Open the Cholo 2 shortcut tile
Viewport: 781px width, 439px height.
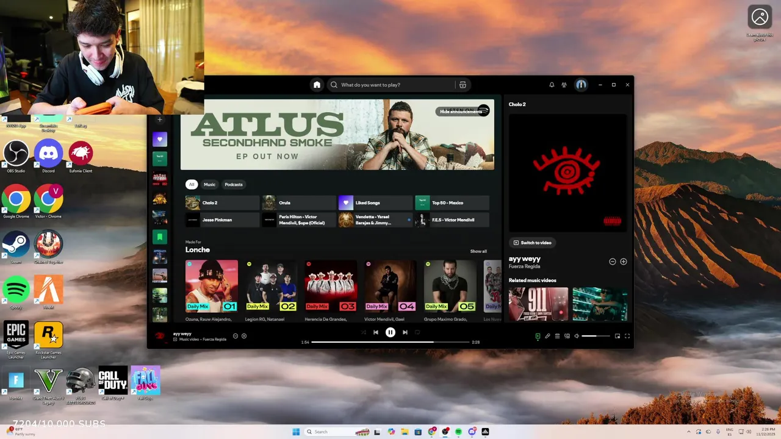222,202
